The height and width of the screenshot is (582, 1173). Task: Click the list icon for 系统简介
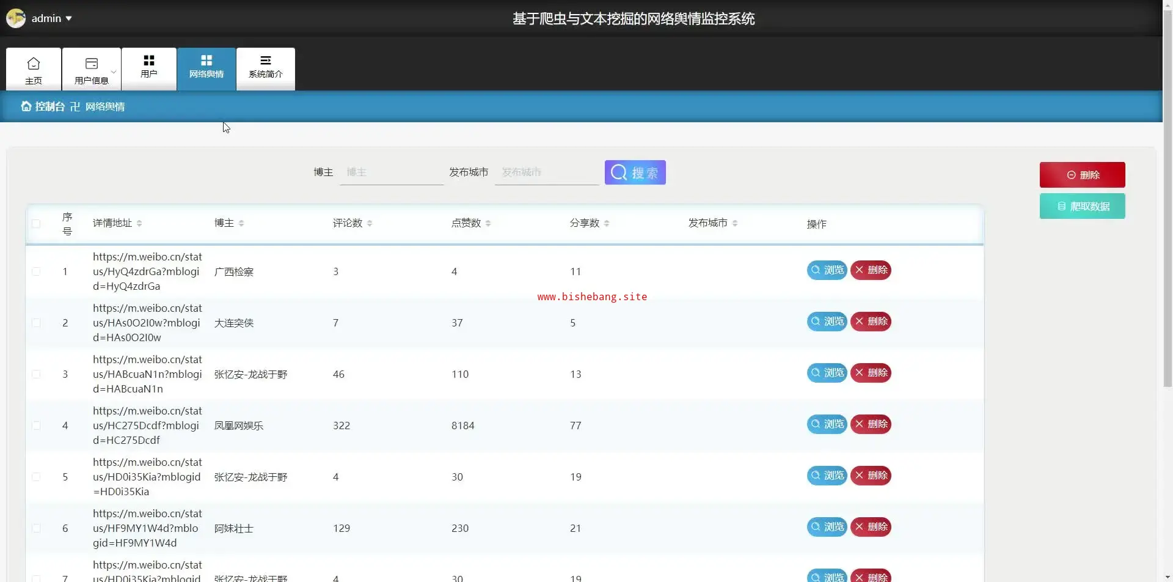(266, 61)
